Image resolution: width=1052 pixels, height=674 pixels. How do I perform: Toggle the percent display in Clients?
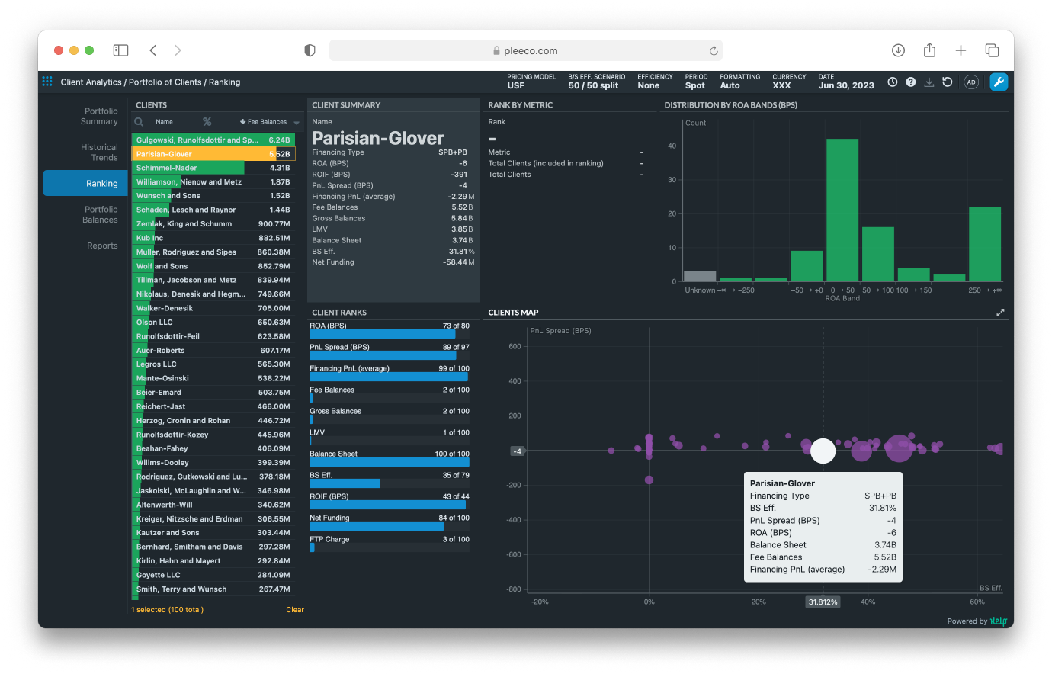coord(207,122)
